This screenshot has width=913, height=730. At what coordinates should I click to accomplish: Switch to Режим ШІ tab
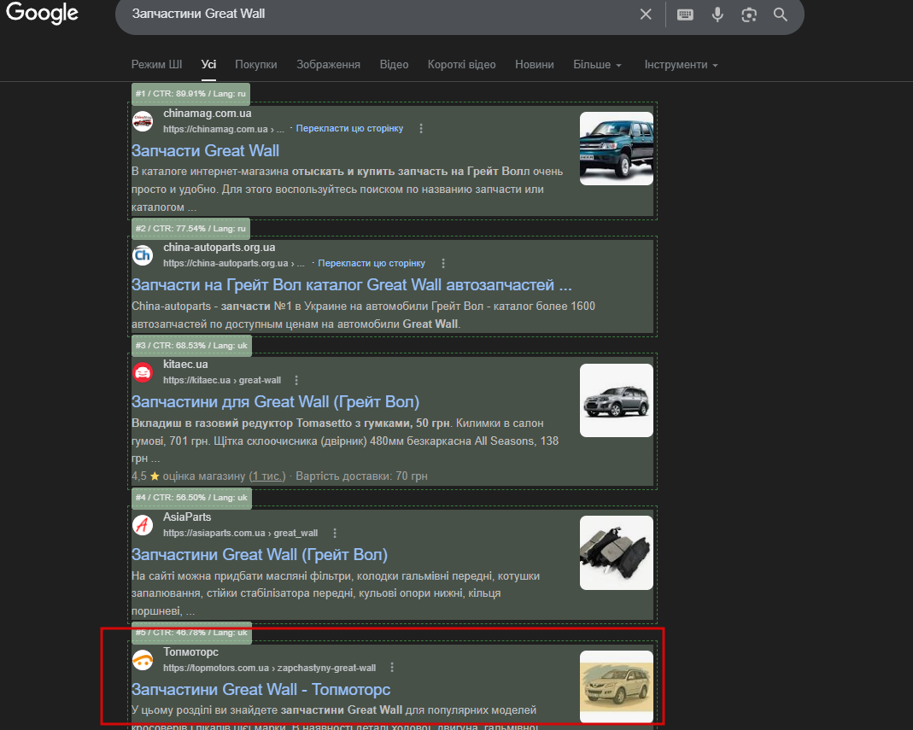pos(156,65)
